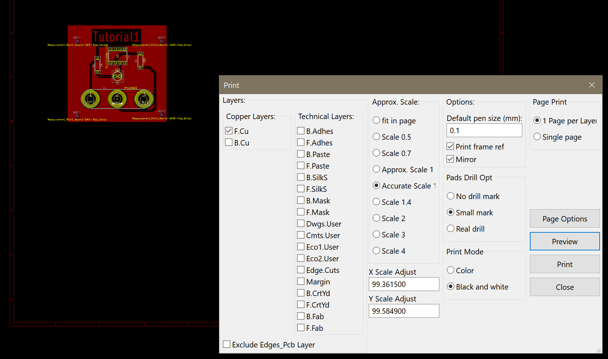
Task: Click the Print button
Action: click(x=565, y=264)
